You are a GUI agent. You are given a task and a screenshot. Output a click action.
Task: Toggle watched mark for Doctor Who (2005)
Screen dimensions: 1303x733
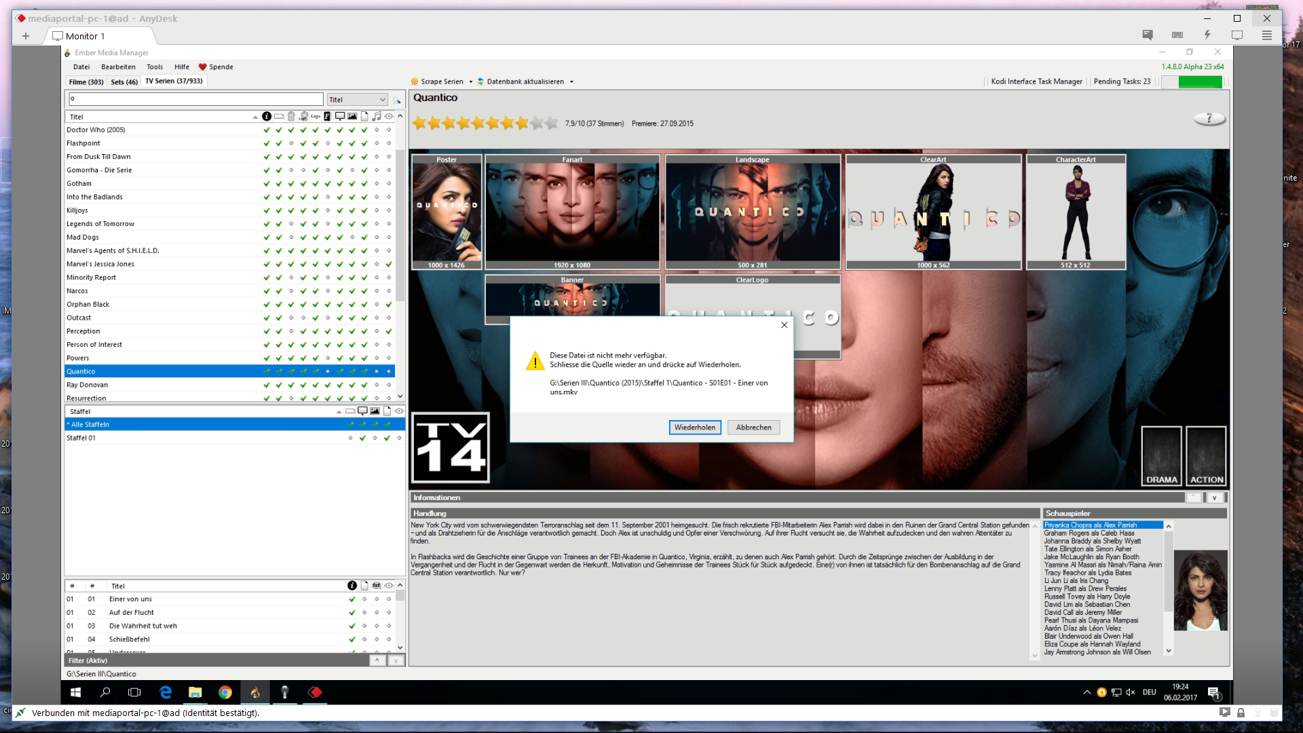389,130
